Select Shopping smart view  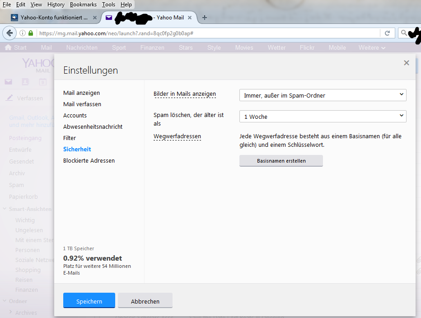tap(28, 270)
